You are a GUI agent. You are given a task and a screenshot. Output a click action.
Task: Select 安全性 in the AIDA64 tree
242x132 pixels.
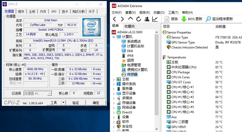(125, 126)
